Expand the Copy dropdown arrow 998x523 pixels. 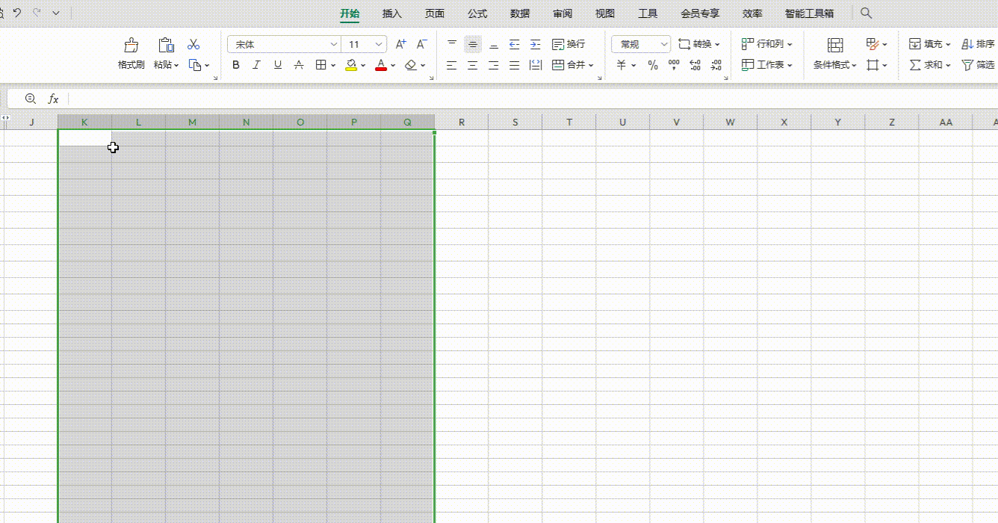pos(207,66)
